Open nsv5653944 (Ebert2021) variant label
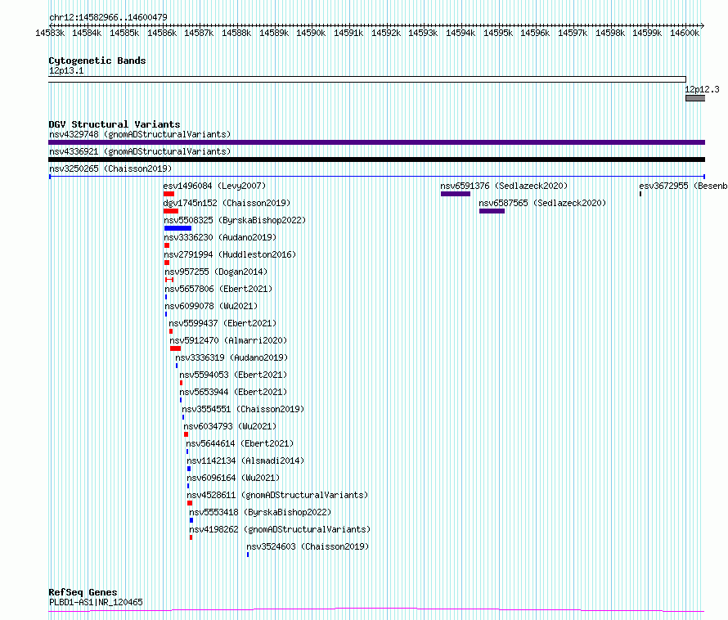Screen dimensions: 728x620 tap(233, 392)
